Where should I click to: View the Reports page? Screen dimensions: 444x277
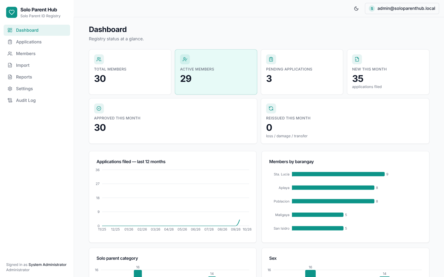pos(37,77)
